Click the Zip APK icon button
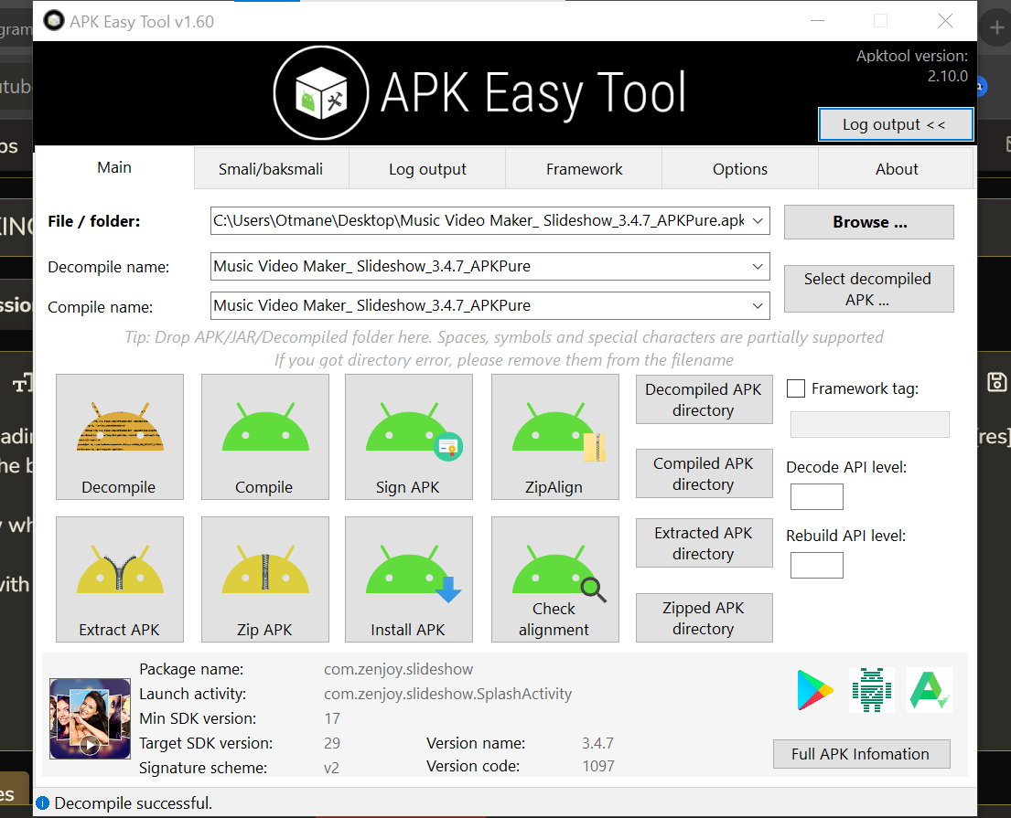Screen dimensions: 1011x818 point(265,579)
